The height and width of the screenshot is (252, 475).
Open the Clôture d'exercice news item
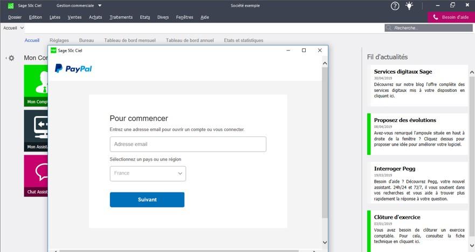pos(418,231)
